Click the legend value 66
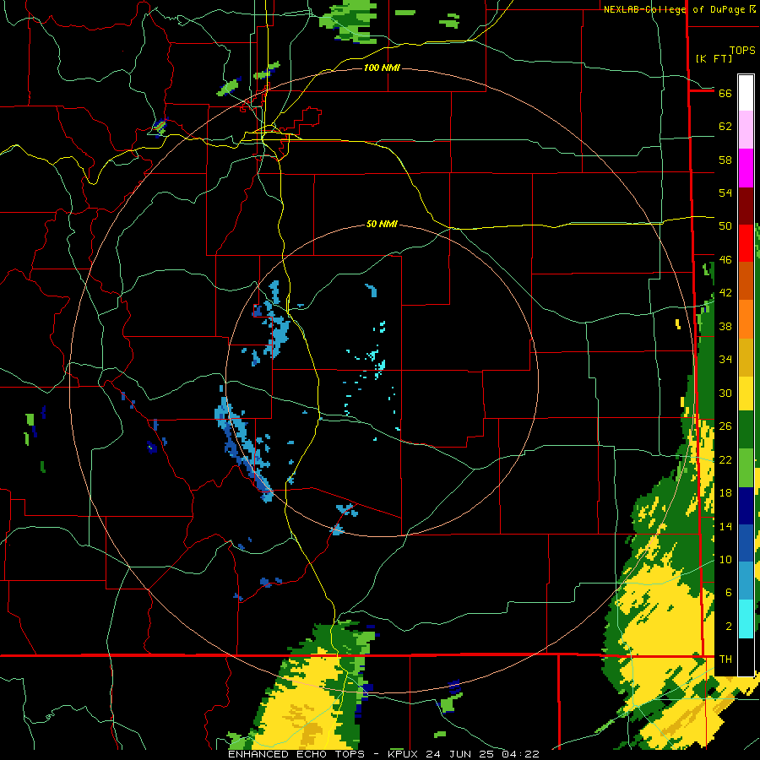 coord(725,94)
